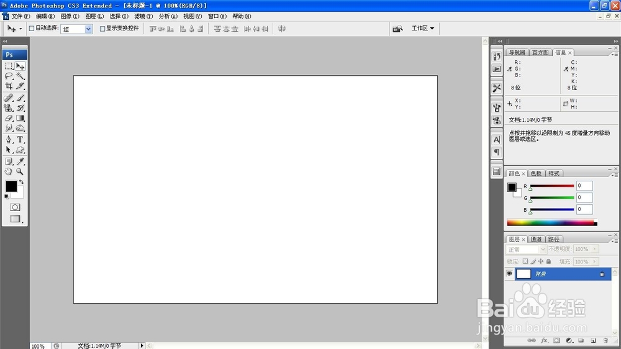Screen dimensions: 621x349
Task: Select the Move tool in toolbox
Action: [20, 66]
